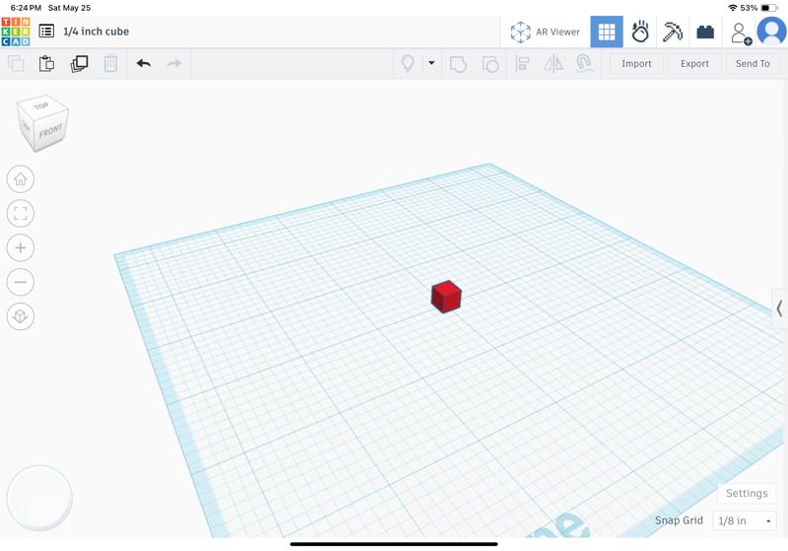Open the AR Viewer
This screenshot has height=551, width=788.
[545, 32]
